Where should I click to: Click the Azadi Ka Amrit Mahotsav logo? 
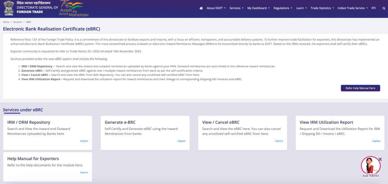[73, 8]
